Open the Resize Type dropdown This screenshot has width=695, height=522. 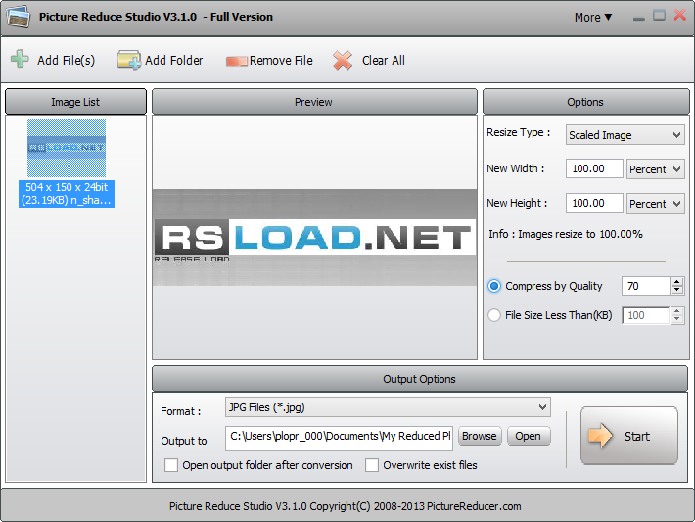(625, 135)
